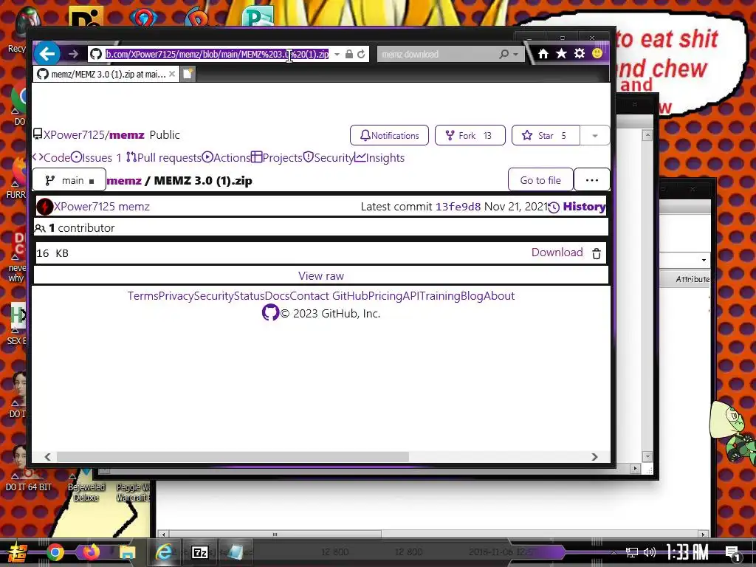Star the memz repository
The width and height of the screenshot is (756, 567).
point(546,136)
